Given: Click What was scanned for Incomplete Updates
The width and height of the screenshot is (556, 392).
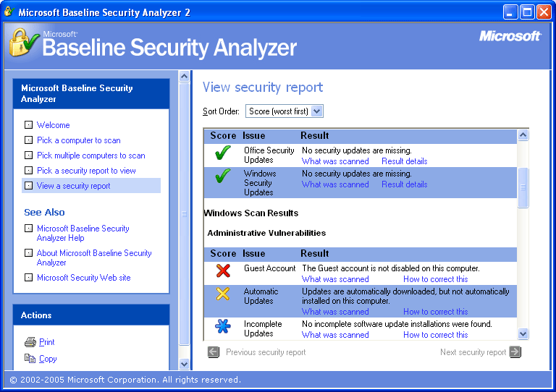Looking at the screenshot, I should [335, 335].
